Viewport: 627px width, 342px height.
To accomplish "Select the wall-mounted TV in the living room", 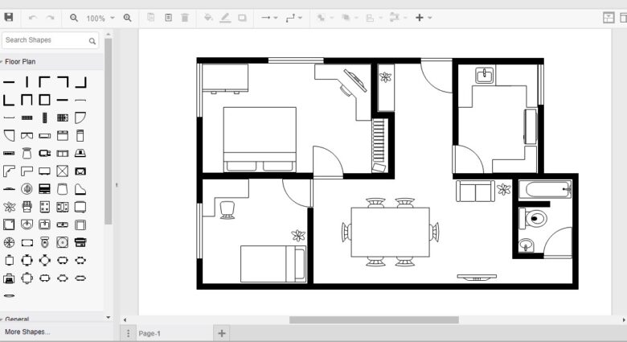I will 477,277.
